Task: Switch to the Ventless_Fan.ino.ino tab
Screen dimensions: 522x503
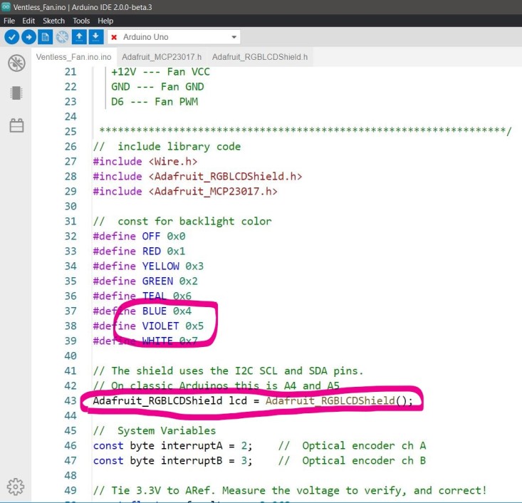Action: 73,57
